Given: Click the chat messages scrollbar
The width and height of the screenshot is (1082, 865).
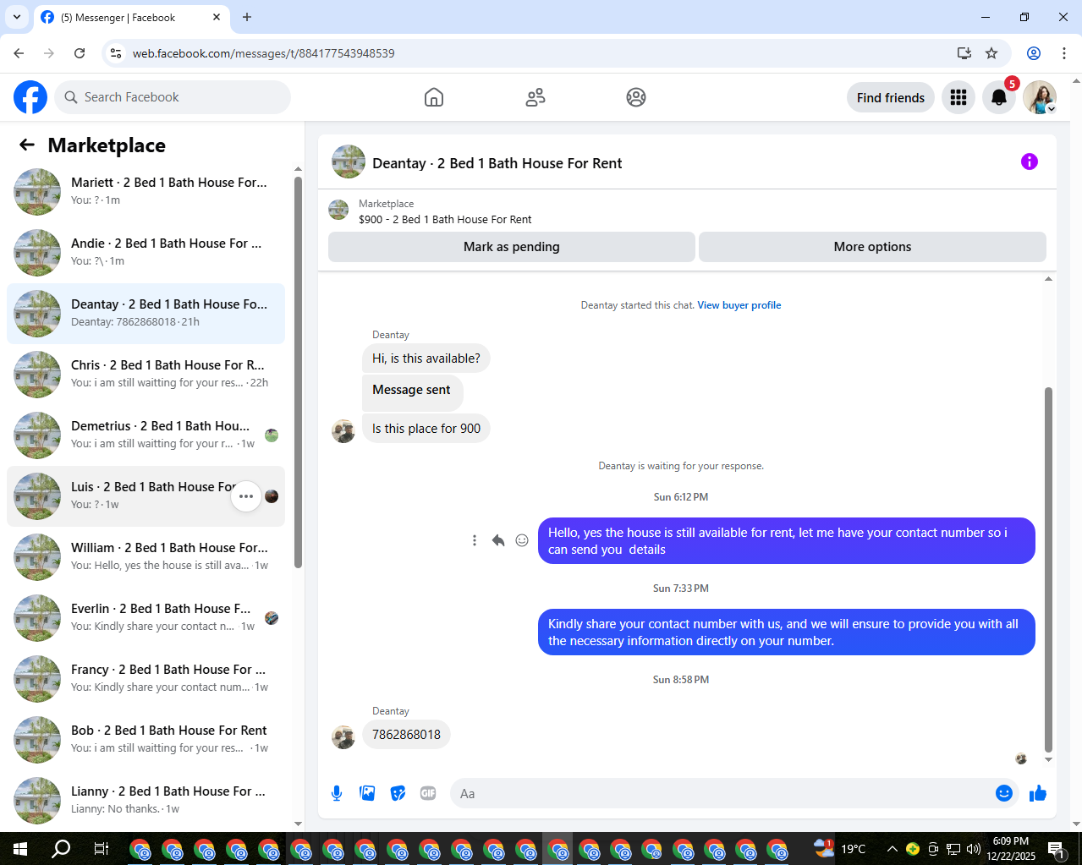Looking at the screenshot, I should (1048, 569).
